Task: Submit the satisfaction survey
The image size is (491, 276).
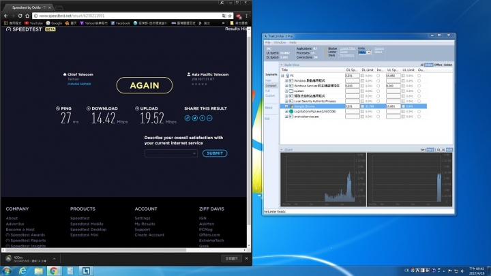Action: (215, 153)
